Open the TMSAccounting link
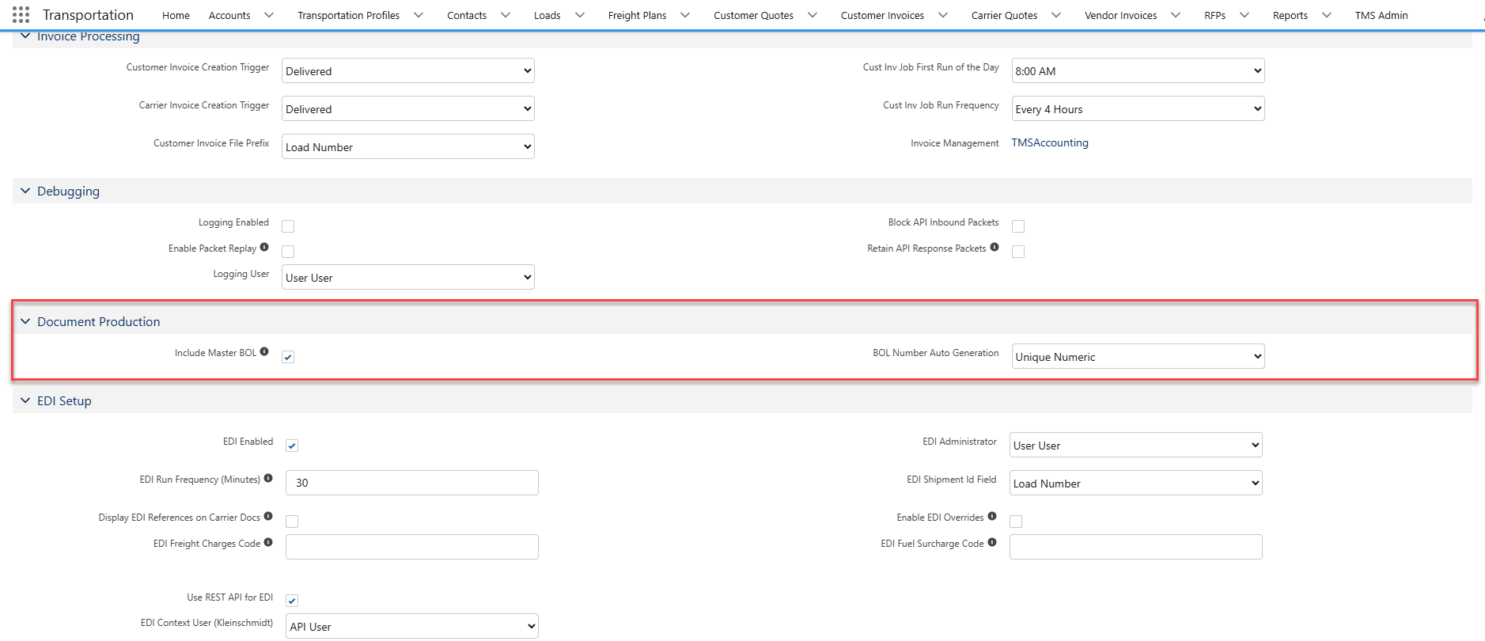1485x641 pixels. pyautogui.click(x=1050, y=142)
